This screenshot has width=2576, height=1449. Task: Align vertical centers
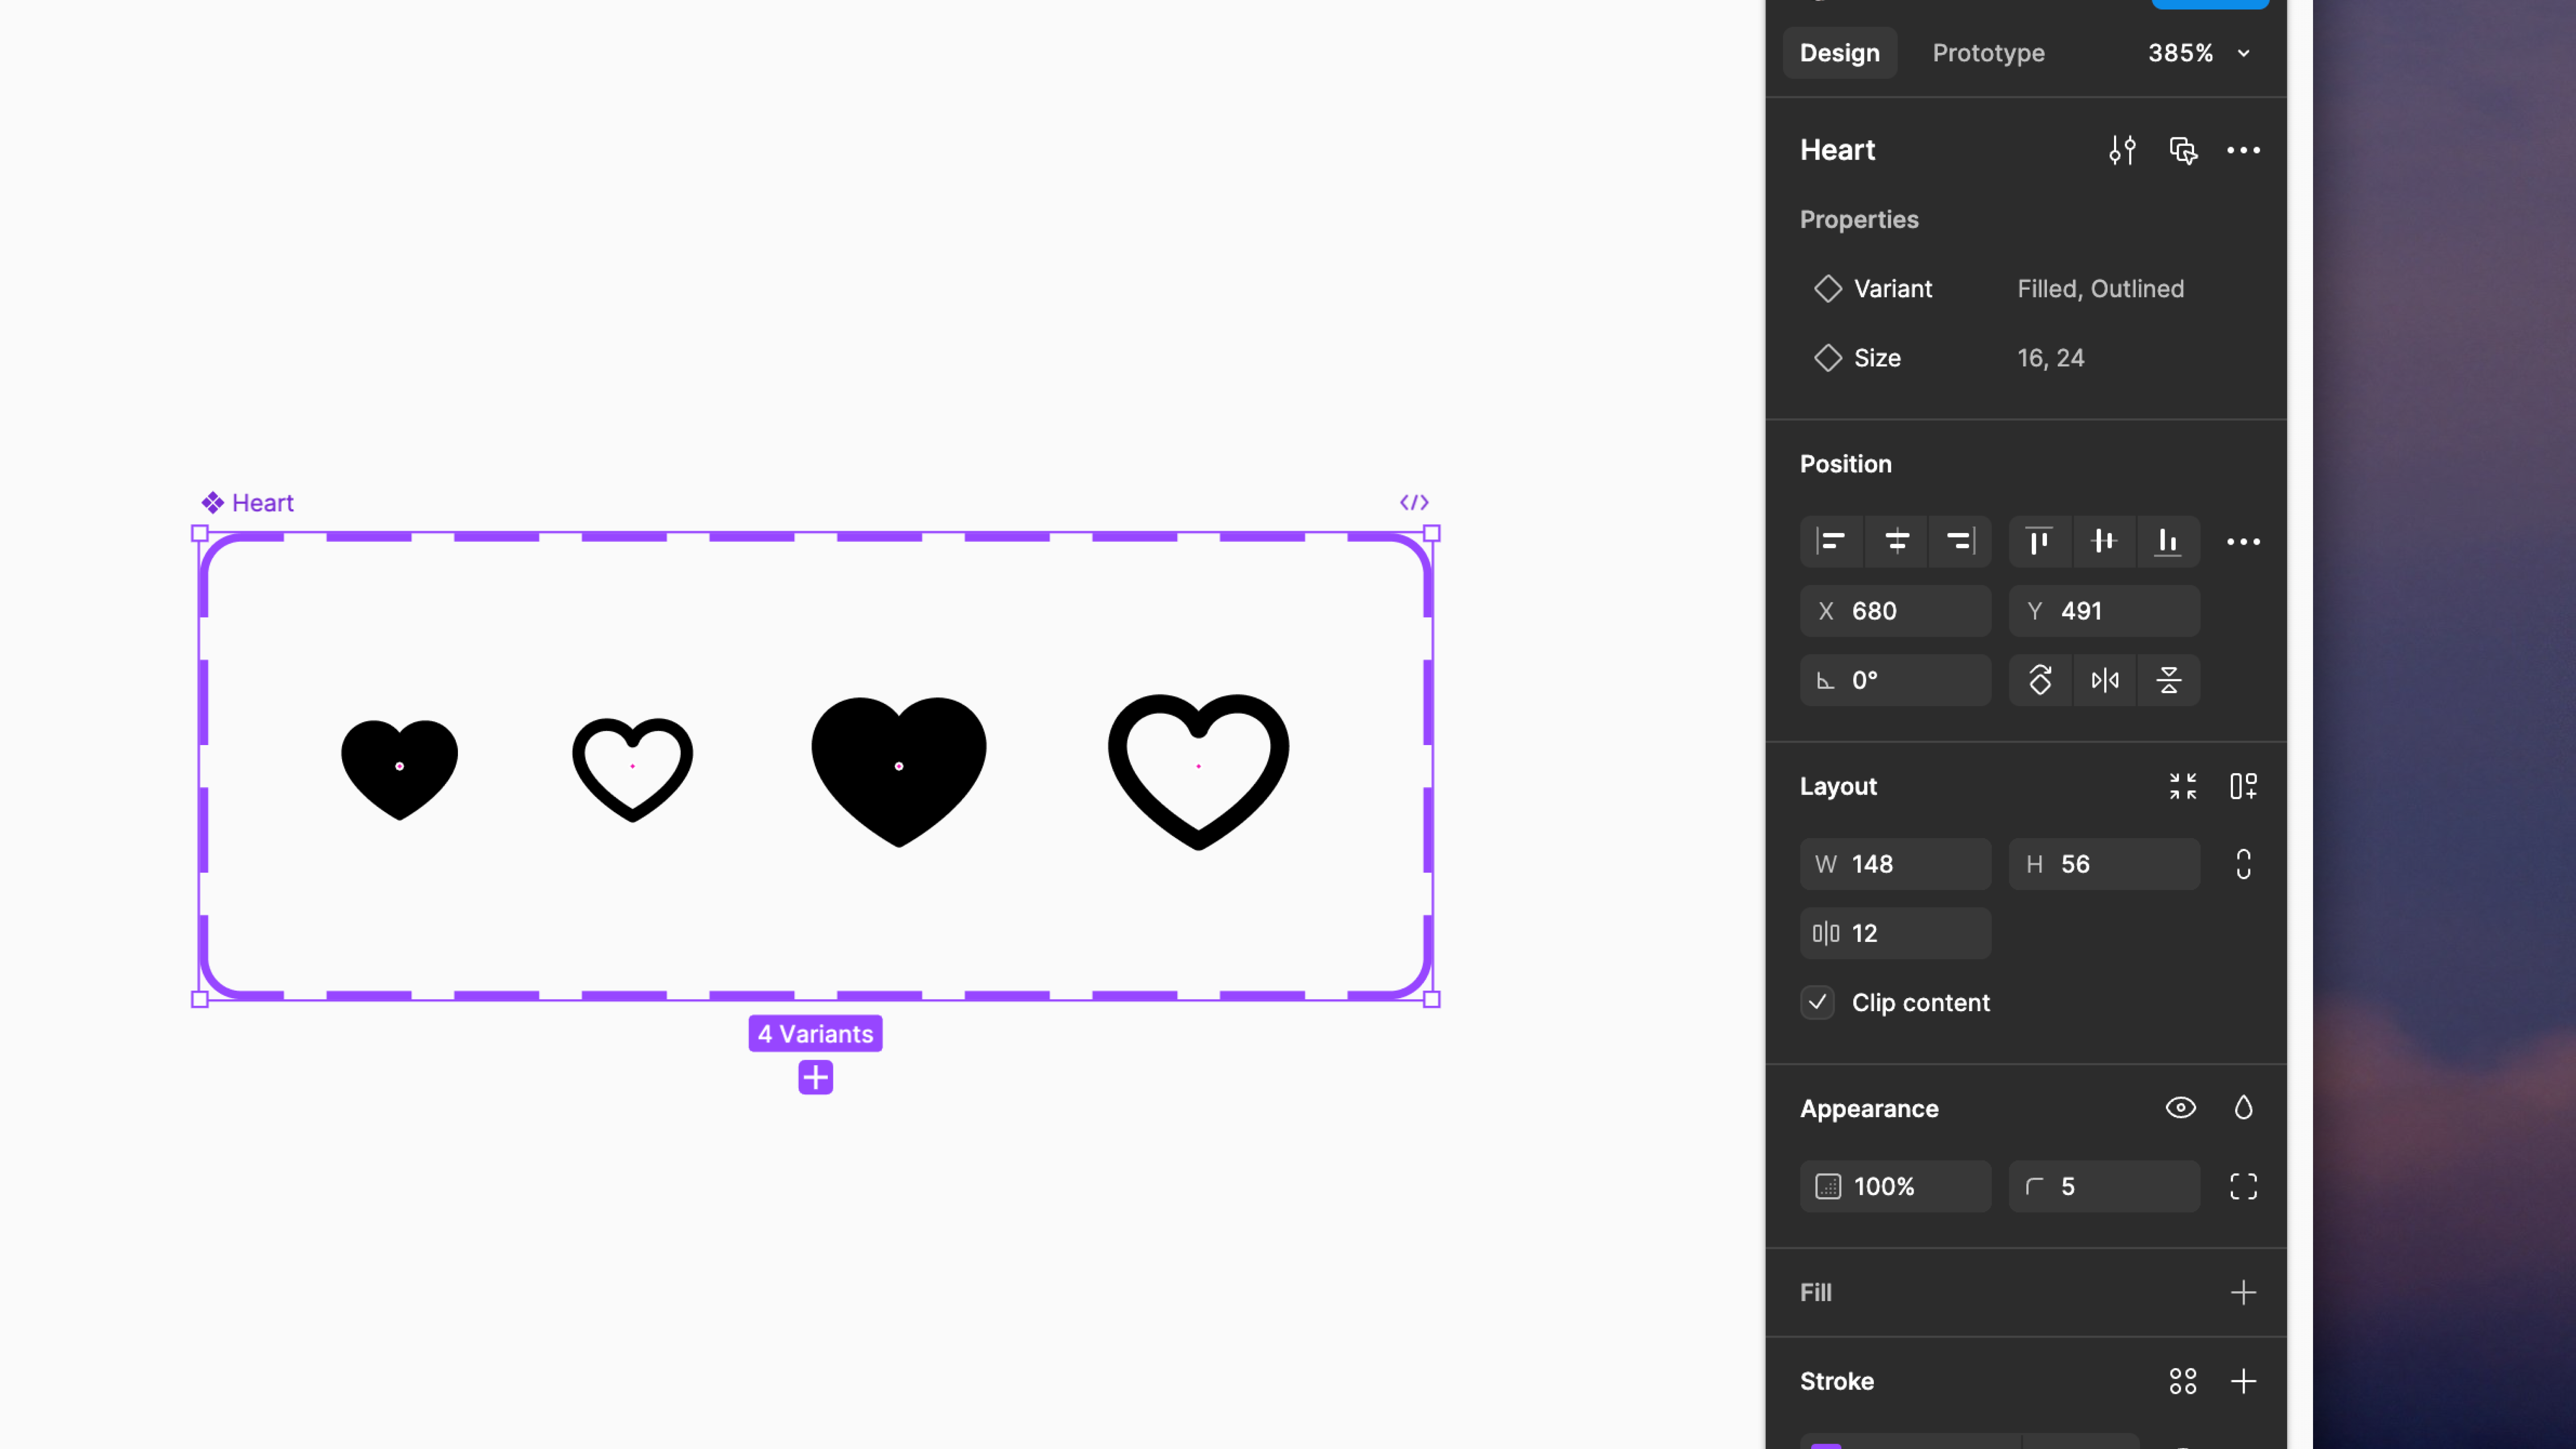(x=2104, y=541)
